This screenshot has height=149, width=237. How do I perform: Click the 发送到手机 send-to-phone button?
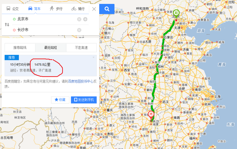[84, 100]
